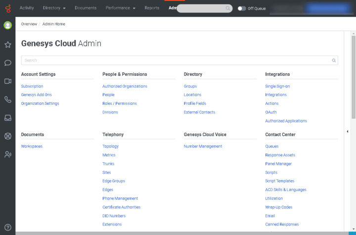Go to Overview breadcrumb

(x=29, y=24)
